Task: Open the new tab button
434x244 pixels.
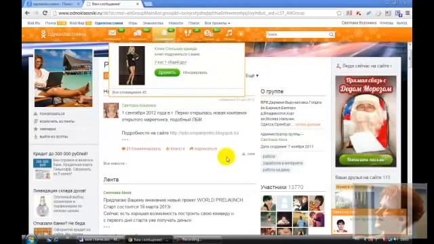Action: coord(148,4)
